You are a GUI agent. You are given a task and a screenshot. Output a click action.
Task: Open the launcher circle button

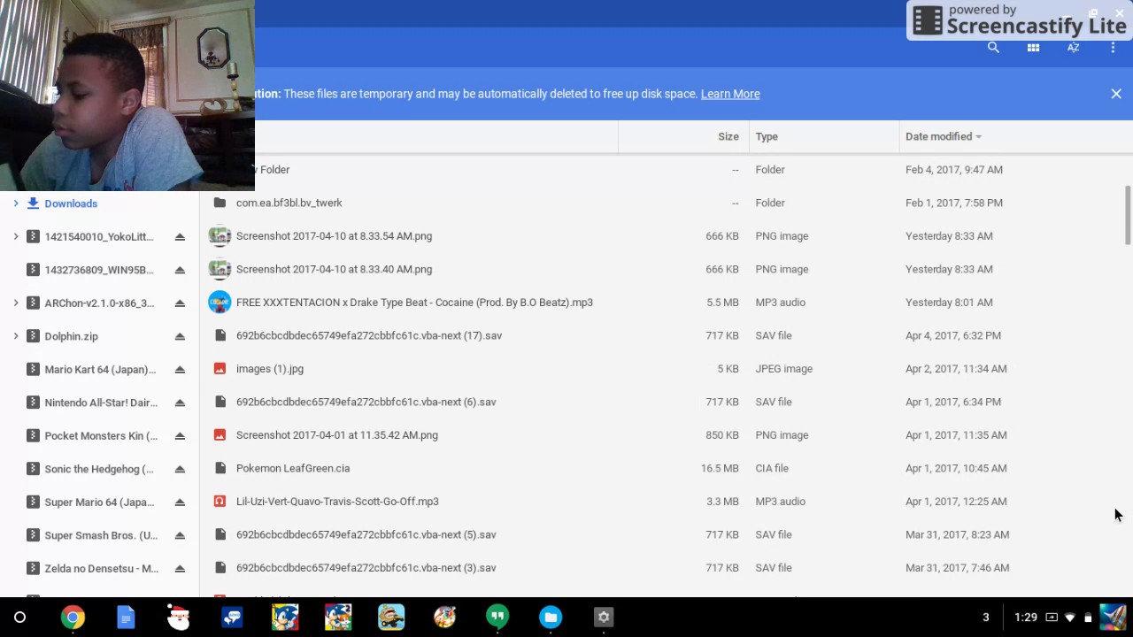tap(19, 618)
